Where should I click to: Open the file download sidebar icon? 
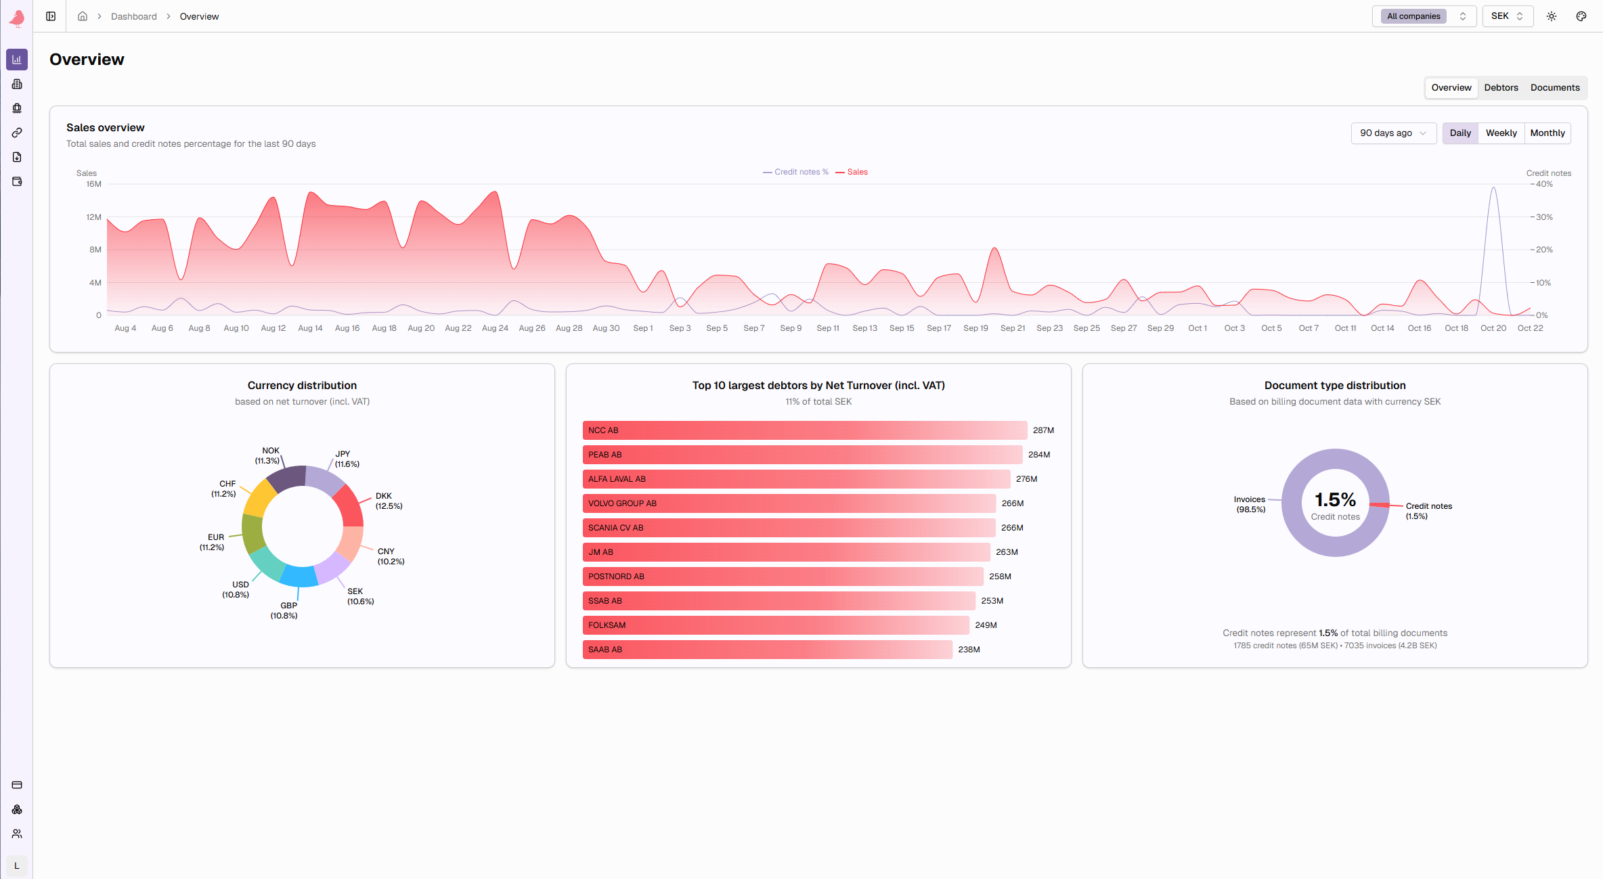click(x=17, y=157)
